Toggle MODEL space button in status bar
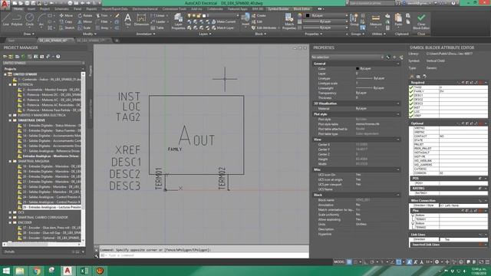Image resolution: width=491 pixels, height=276 pixels. click(339, 262)
